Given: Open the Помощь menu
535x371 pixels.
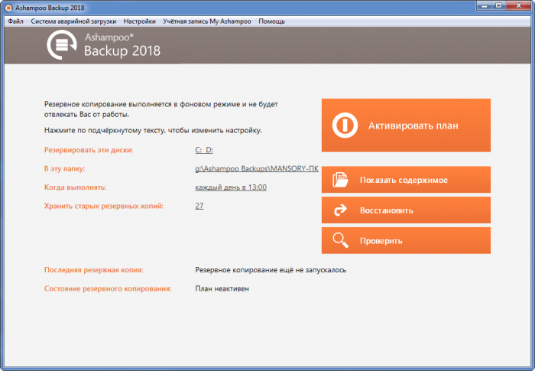Looking at the screenshot, I should tap(271, 21).
